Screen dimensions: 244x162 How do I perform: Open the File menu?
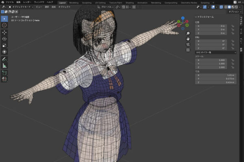click(10, 2)
